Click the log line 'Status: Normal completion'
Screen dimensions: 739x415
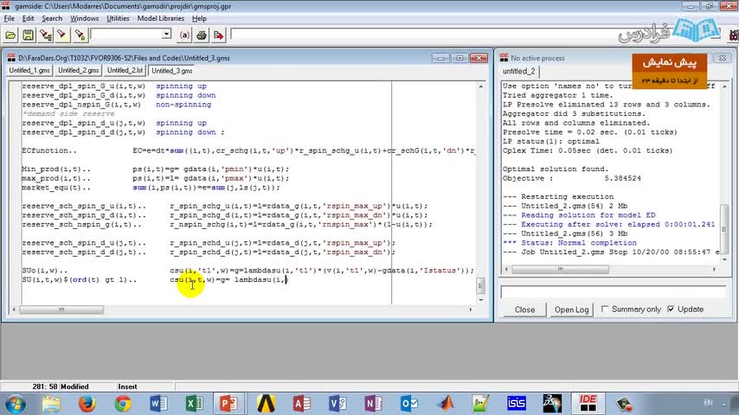click(x=569, y=243)
